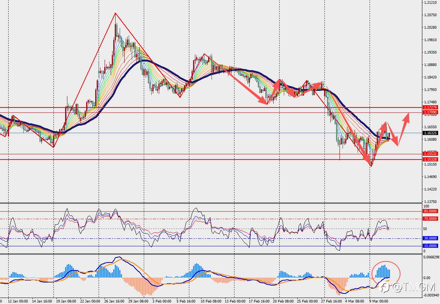Click the 20 Feb 08:00 time axis label
The width and height of the screenshot is (440, 304).
click(x=283, y=301)
